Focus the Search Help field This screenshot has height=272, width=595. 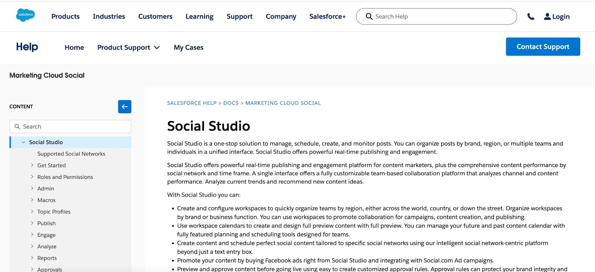click(437, 16)
